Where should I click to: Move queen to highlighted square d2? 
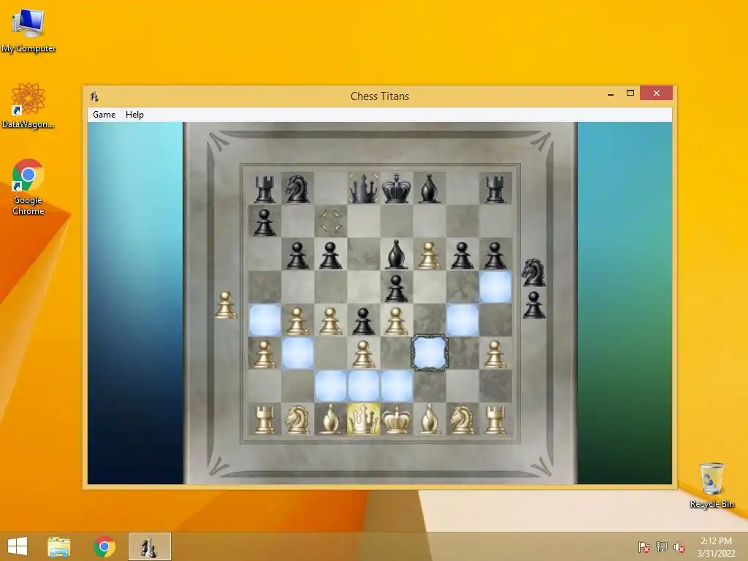pos(364,386)
